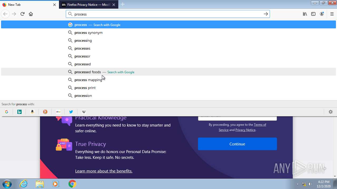Open the Firefox hamburger menu
Image resolution: width=337 pixels, height=189 pixels.
point(332,14)
